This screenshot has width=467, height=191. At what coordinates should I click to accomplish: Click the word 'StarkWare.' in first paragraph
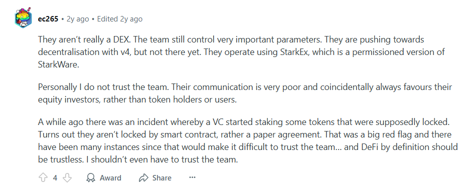pos(59,64)
